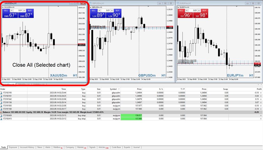Click the EURJPYm volume field 0.01
Screen dimensions: 263x150
(193, 10)
